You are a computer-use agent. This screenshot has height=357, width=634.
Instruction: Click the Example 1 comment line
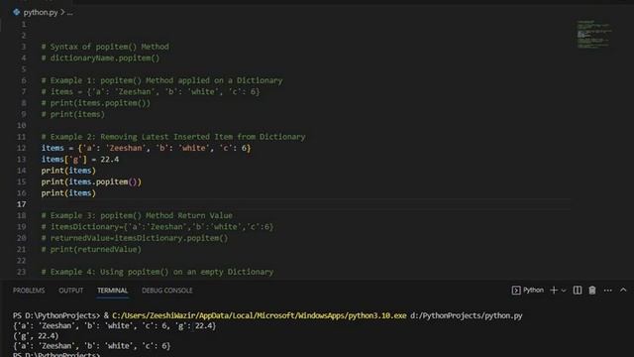[161, 80]
